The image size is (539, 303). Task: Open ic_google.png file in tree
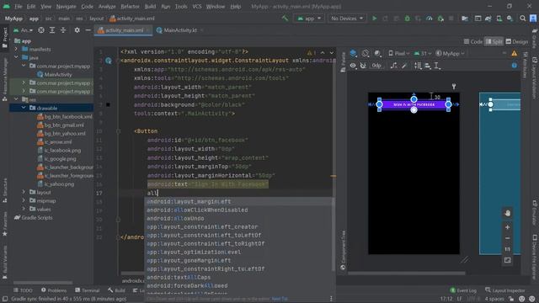pos(56,159)
